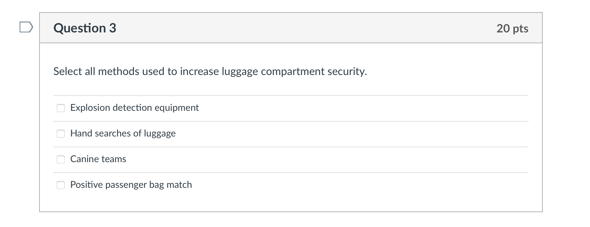Enable the Positive passenger bag match checkbox
Viewport: 590px width, 227px height.
(60, 185)
